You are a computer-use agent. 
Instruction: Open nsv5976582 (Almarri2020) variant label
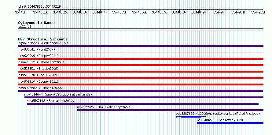40,88
